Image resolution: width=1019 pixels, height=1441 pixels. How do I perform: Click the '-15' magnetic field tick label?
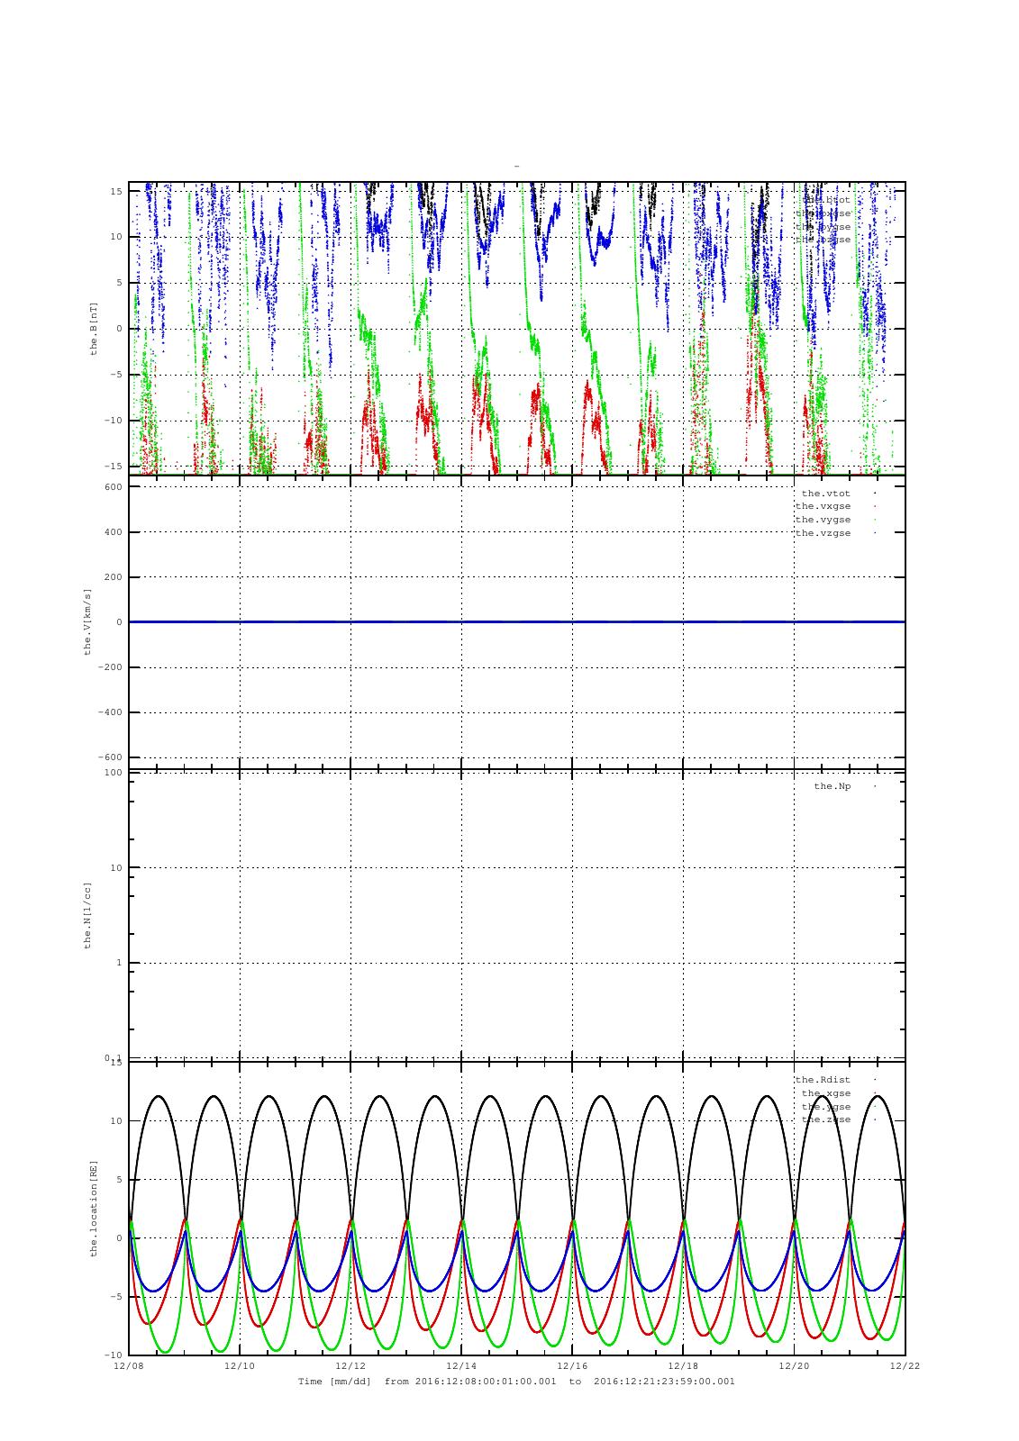(x=114, y=466)
